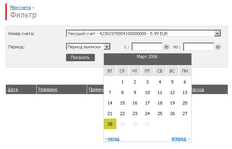Follow the Мои счета breadcrumb link

(x=20, y=7)
